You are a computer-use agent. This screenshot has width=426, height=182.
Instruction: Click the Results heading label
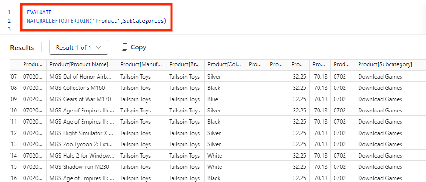coord(22,48)
